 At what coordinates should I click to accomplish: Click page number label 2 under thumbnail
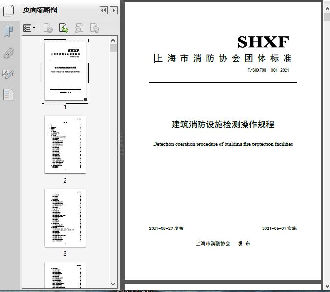[x=65, y=181]
